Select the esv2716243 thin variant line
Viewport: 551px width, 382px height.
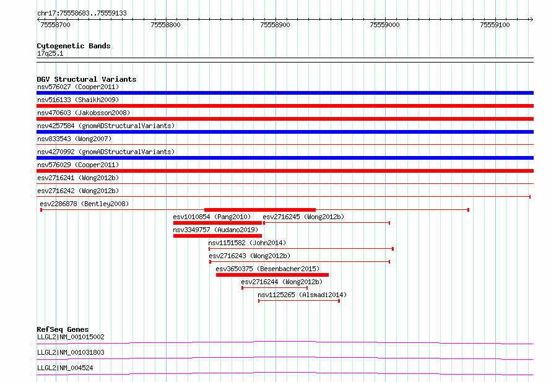300,262
